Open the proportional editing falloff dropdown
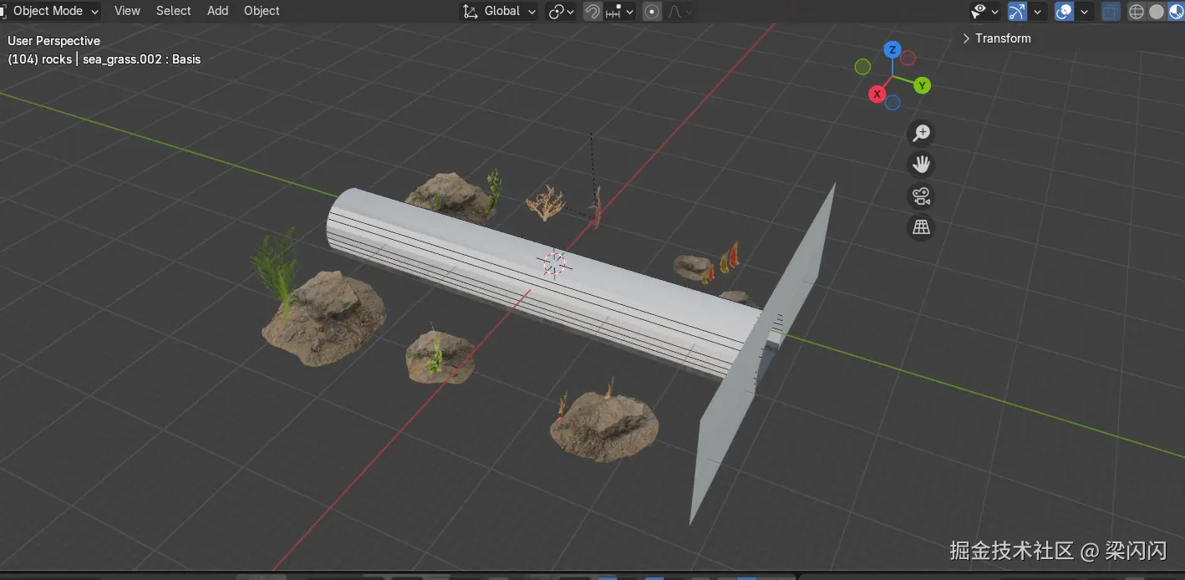The width and height of the screenshot is (1185, 580). click(679, 11)
